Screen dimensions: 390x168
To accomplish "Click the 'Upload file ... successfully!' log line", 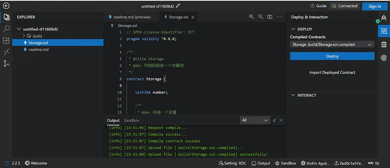I will (x=188, y=154).
